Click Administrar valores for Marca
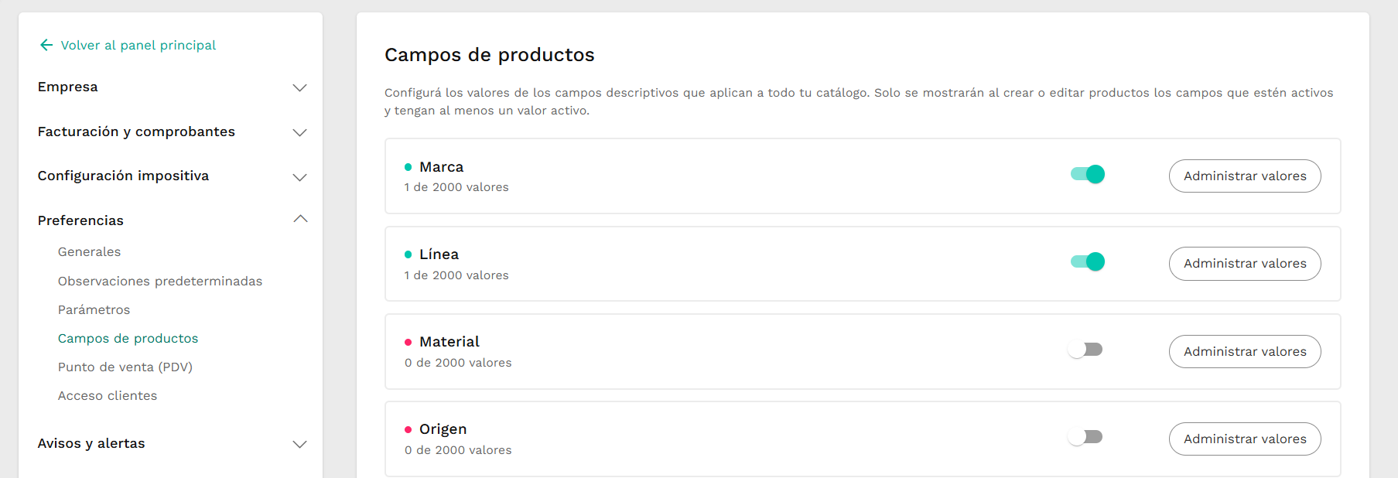Viewport: 1398px width, 478px height. (1245, 176)
